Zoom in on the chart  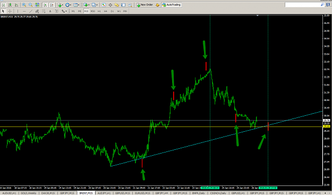click(24, 5)
